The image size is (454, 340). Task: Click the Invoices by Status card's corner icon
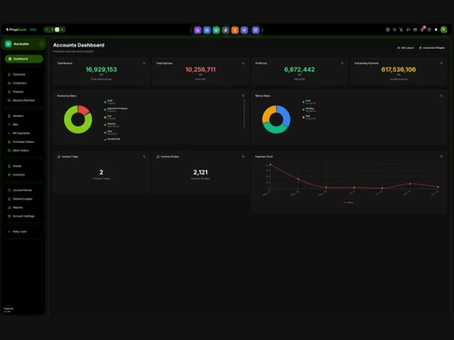pos(243,96)
